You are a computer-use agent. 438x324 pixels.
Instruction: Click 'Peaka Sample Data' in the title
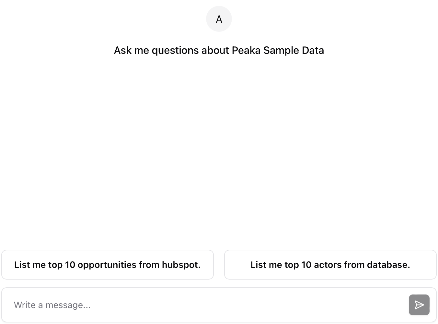pyautogui.click(x=278, y=50)
